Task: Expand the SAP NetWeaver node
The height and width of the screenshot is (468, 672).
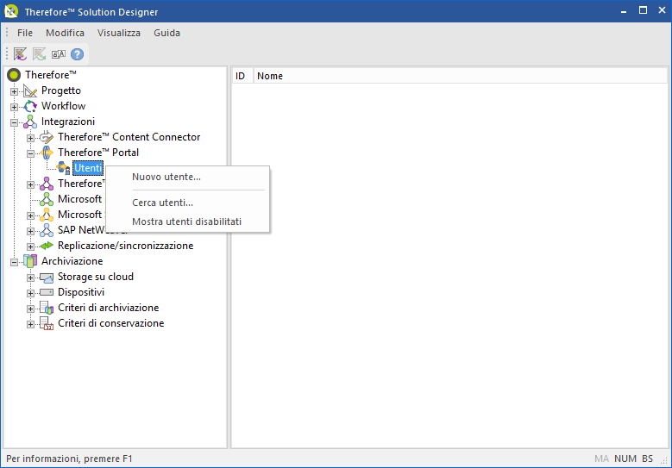Action: [x=30, y=231]
